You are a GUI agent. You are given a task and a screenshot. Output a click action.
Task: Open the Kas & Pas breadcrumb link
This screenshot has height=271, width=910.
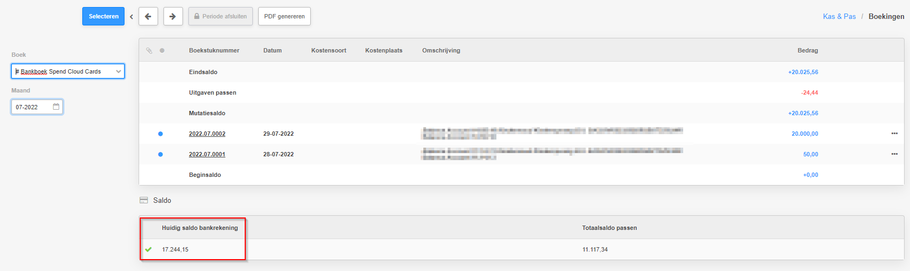click(x=839, y=16)
